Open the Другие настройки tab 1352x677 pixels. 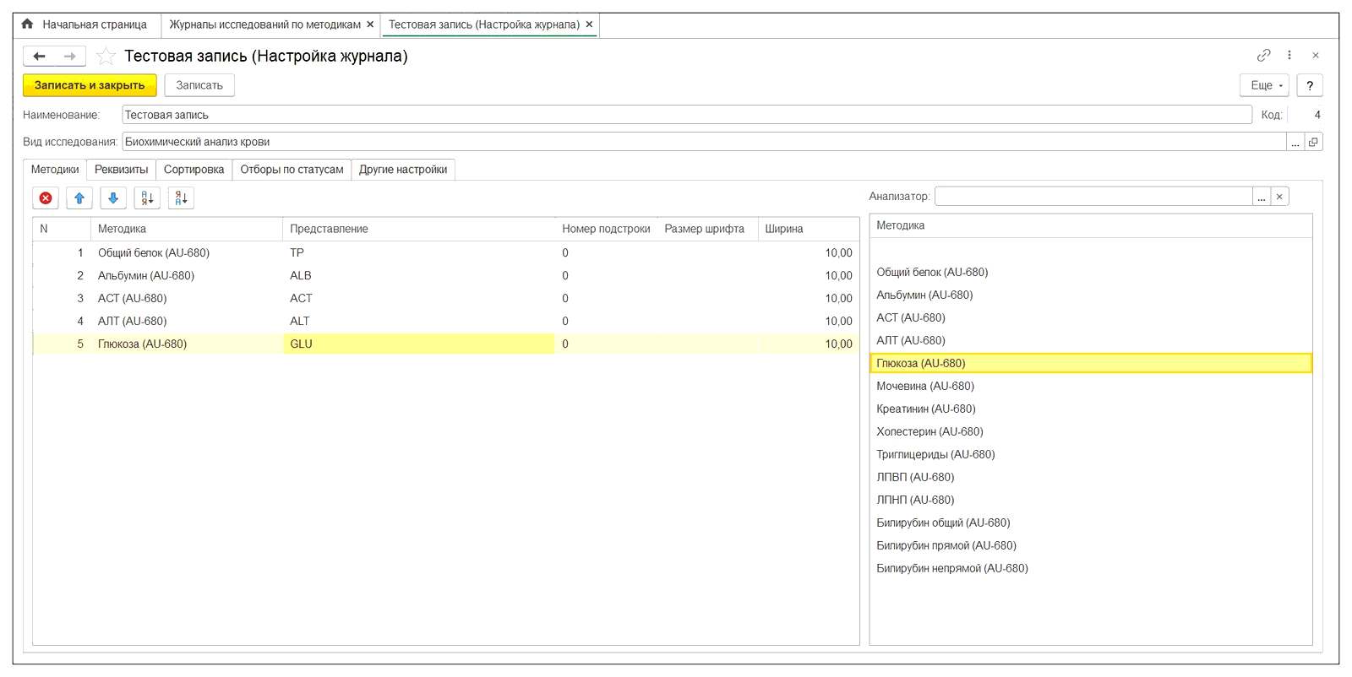pyautogui.click(x=403, y=170)
